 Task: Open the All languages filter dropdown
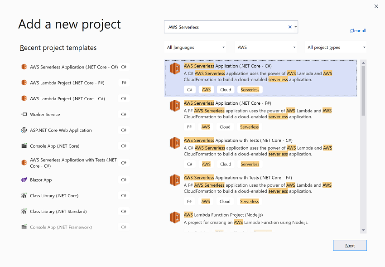pyautogui.click(x=195, y=48)
